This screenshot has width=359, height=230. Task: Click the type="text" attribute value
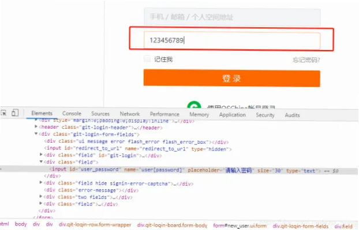click(309, 171)
